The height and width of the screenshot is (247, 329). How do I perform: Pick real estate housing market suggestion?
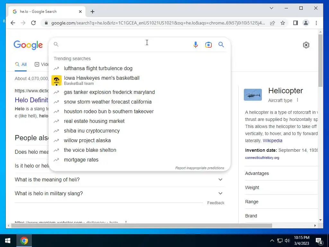pos(139,121)
